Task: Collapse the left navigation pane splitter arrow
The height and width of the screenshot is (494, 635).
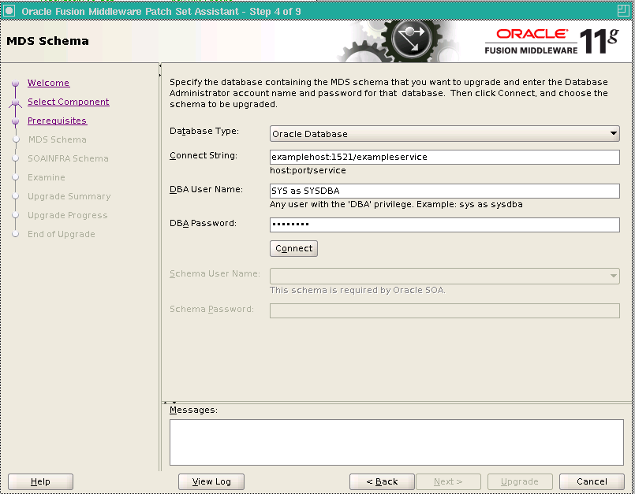Action: point(160,66)
